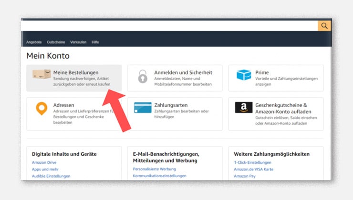The image size is (353, 200).
Task: Open the Meine Bestellungen card
Action: pyautogui.click(x=74, y=78)
